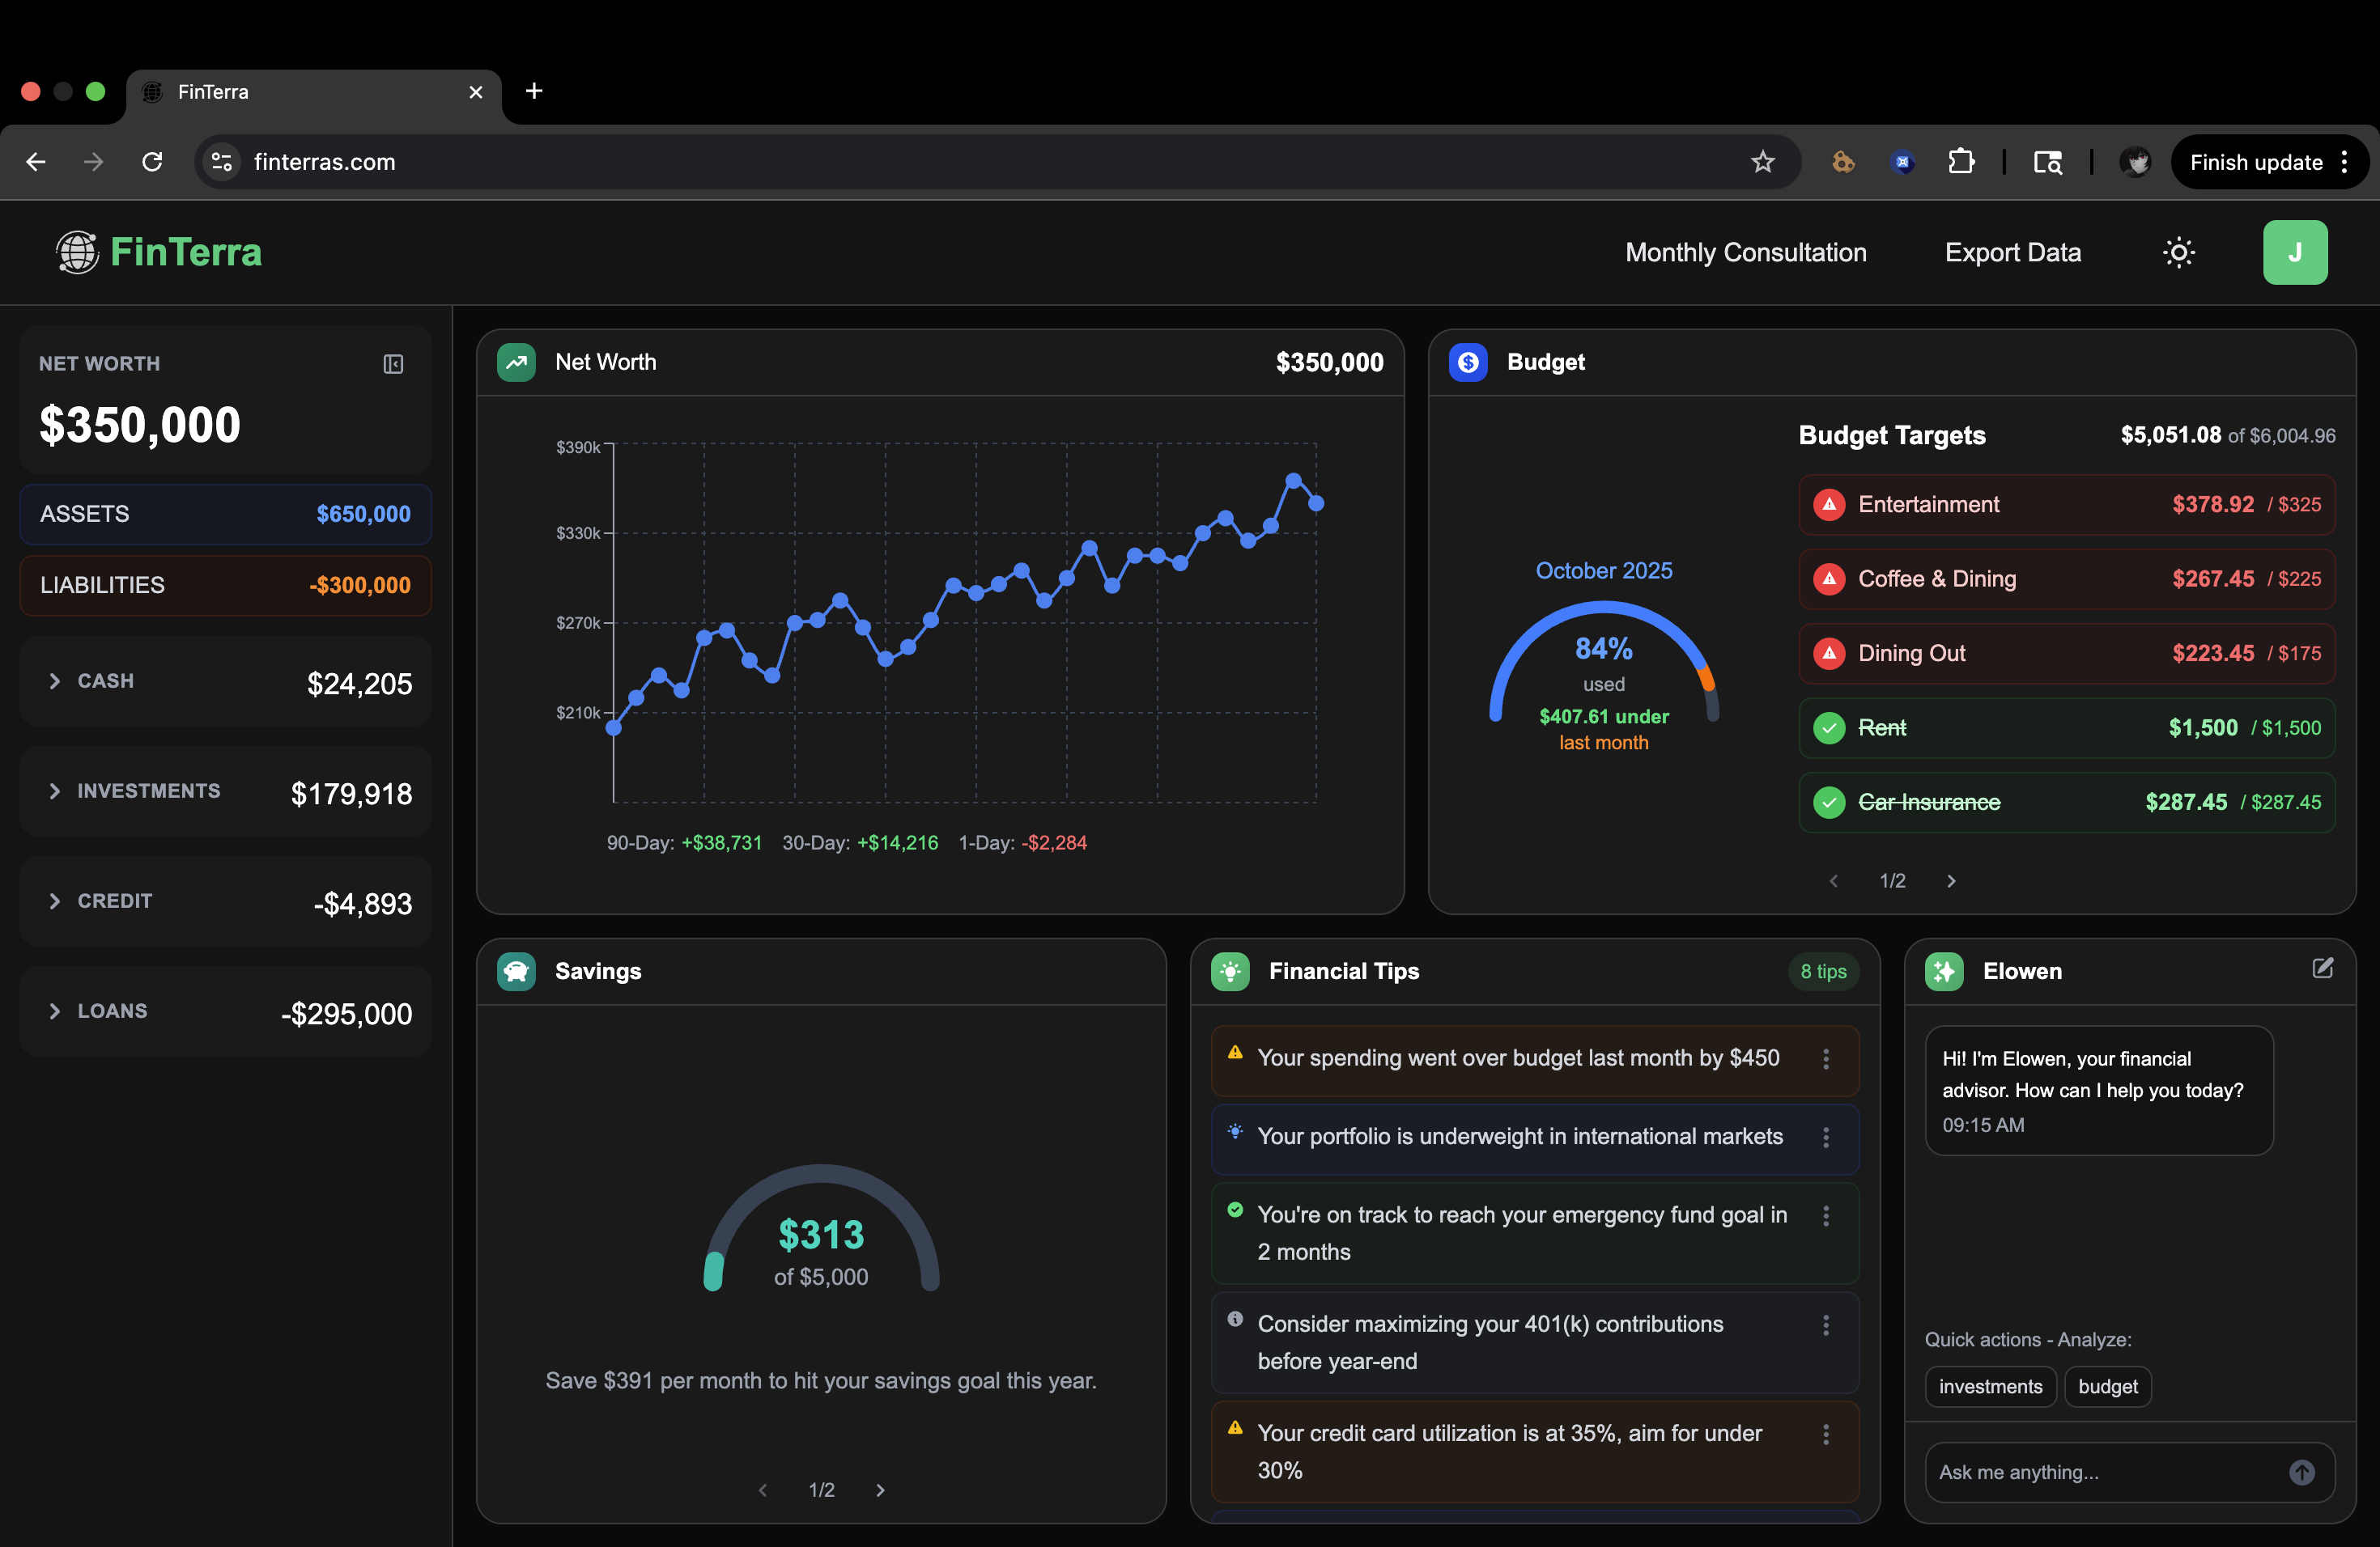Viewport: 2380px width, 1547px height.
Task: Toggle the Car Insurance budget checkmark
Action: [x=1829, y=803]
